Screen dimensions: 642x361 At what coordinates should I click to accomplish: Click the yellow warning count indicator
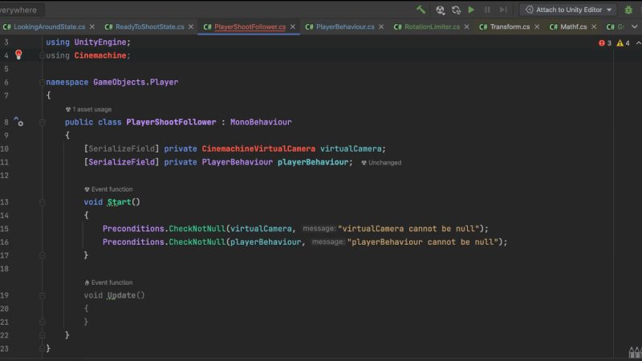click(623, 43)
